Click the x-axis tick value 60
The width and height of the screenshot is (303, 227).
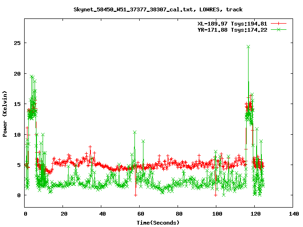pos(141,214)
